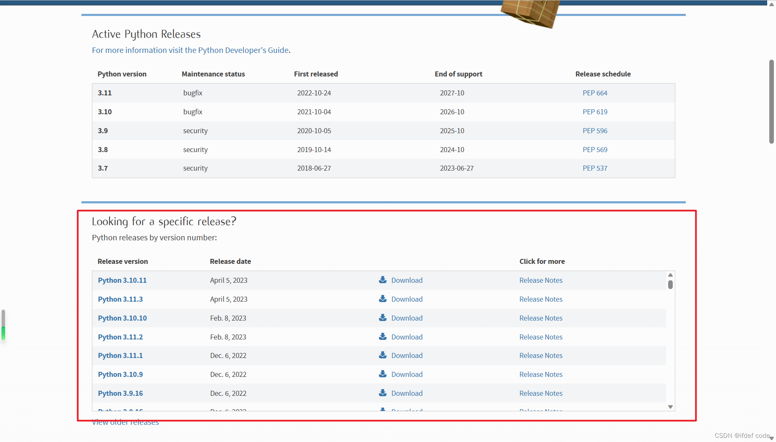Open PEP 596 release schedule
Image resolution: width=776 pixels, height=442 pixels.
coord(595,131)
